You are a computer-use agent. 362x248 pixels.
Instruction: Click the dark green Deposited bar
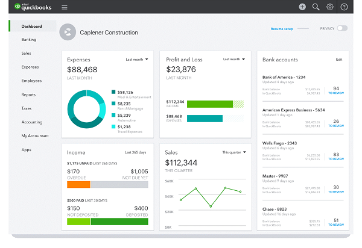point(119,222)
